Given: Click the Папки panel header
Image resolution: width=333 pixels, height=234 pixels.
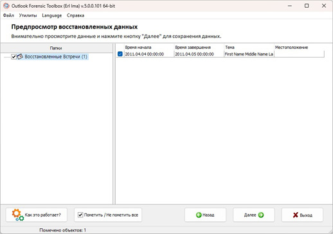Looking at the screenshot, I should pos(56,48).
